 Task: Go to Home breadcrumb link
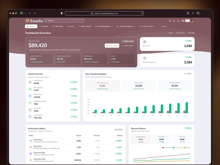coord(170,33)
